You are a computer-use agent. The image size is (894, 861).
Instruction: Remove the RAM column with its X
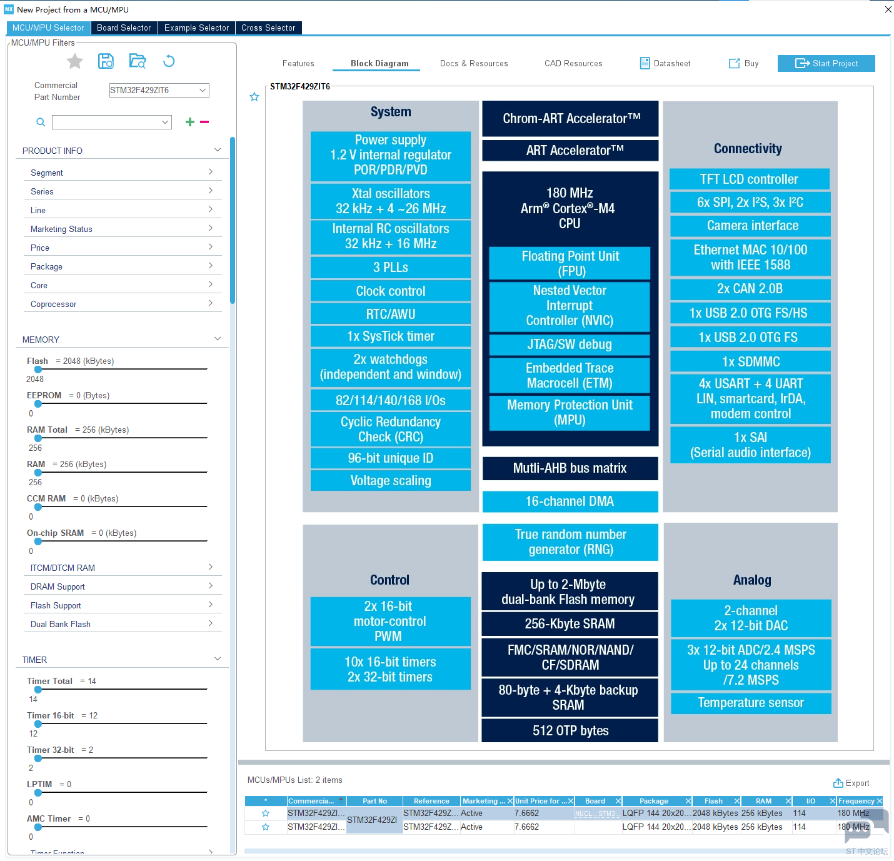tap(788, 801)
